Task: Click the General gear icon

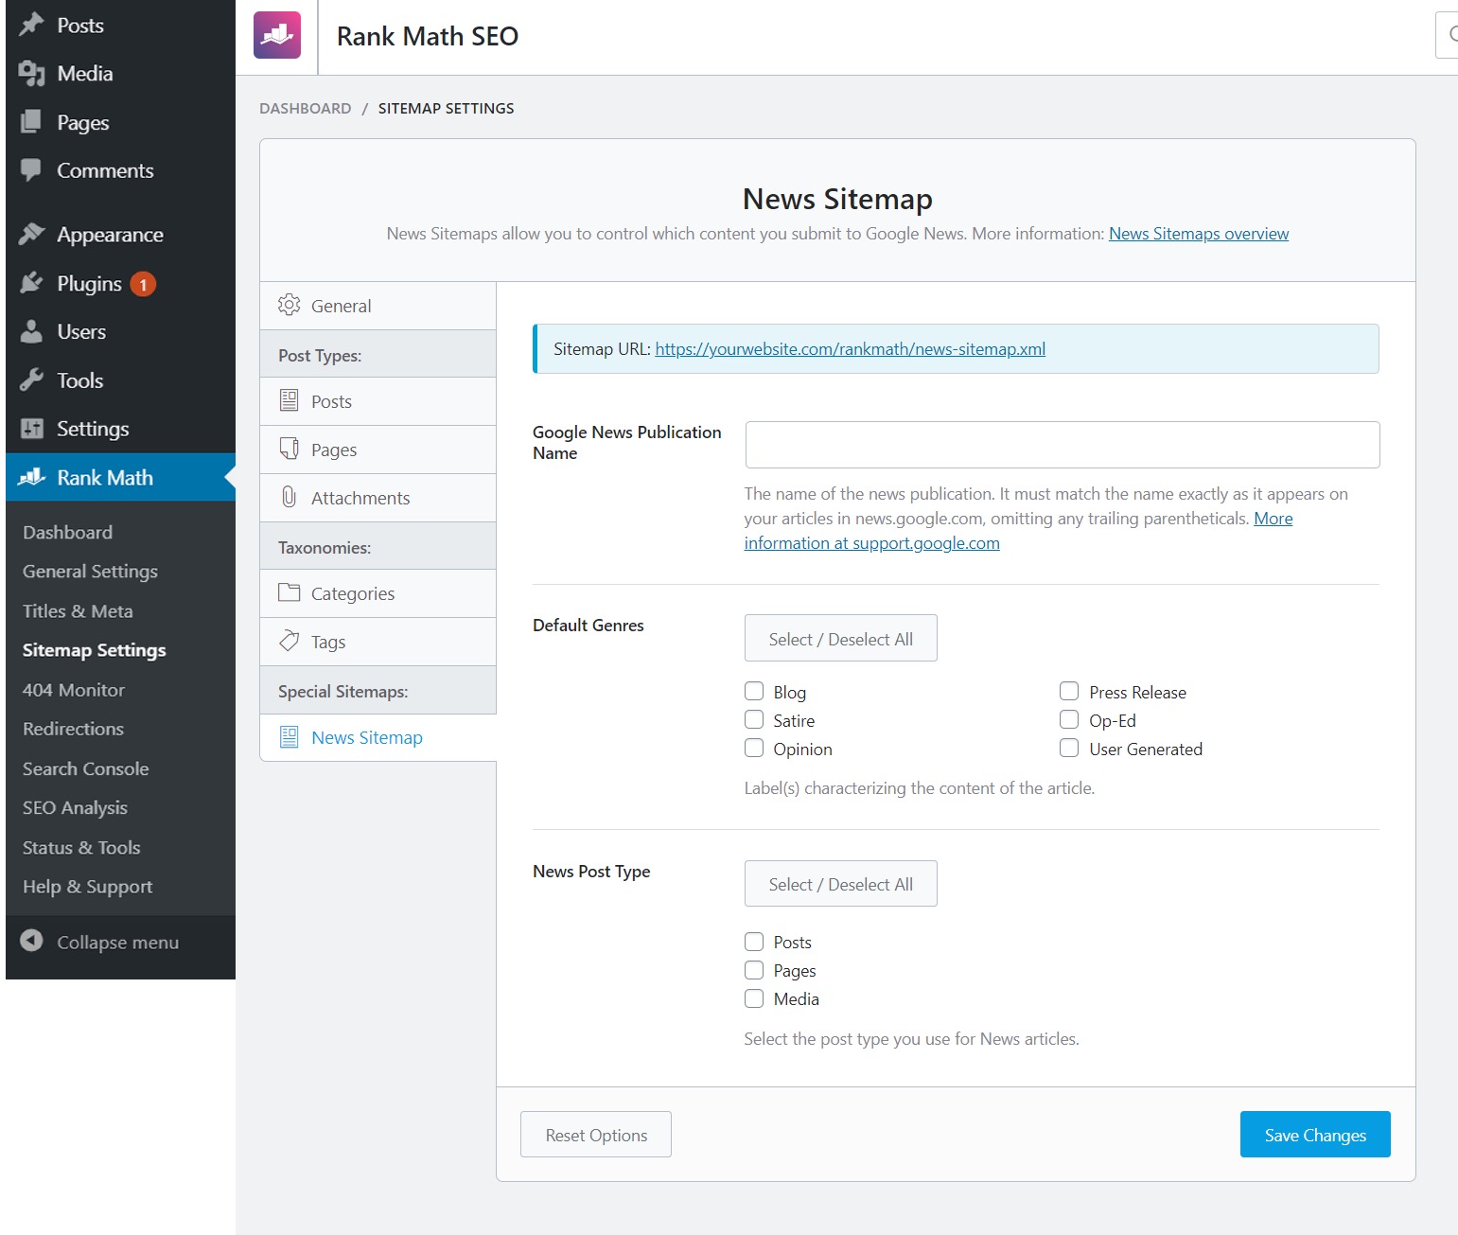Action: (289, 305)
